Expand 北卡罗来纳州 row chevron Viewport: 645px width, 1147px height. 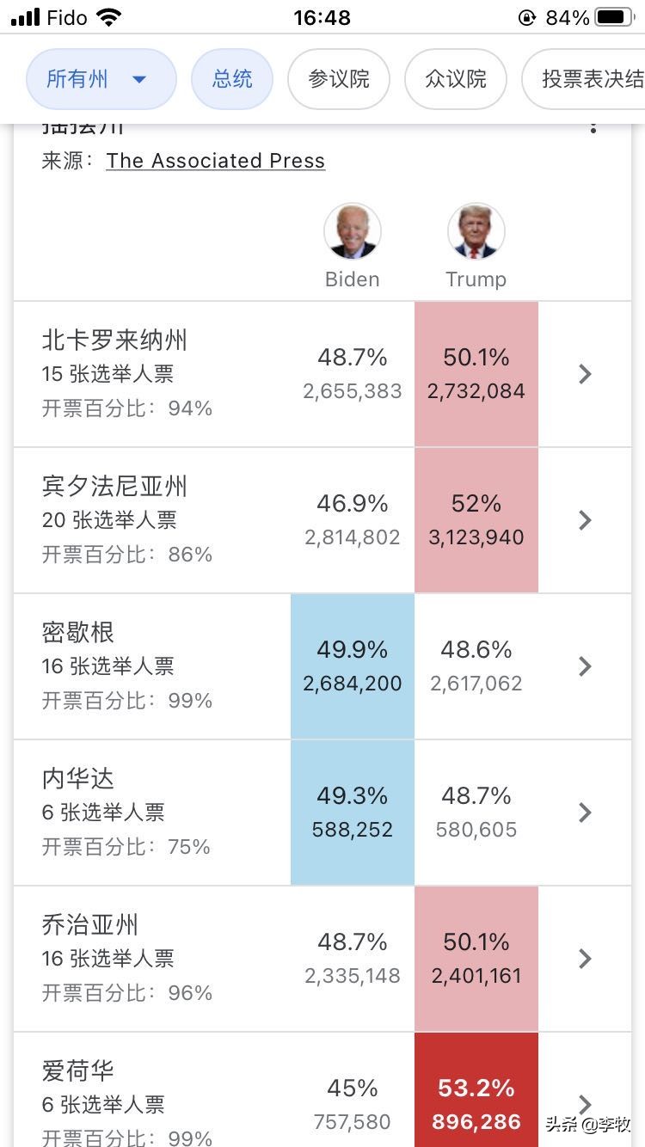[585, 374]
